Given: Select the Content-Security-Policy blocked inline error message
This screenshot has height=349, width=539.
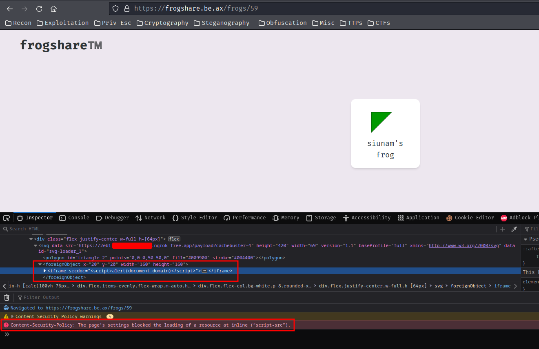Looking at the screenshot, I should (x=150, y=325).
